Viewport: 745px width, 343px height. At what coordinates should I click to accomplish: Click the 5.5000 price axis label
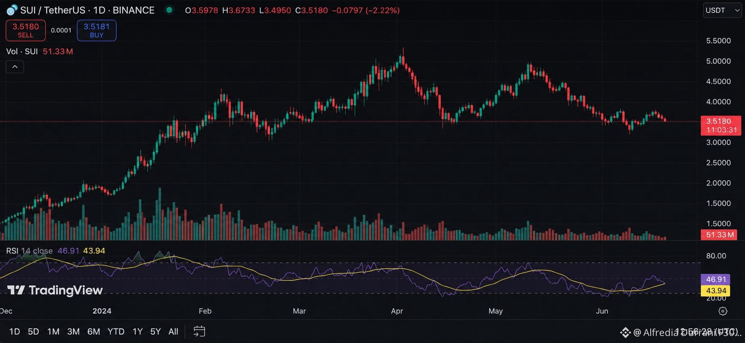[718, 41]
